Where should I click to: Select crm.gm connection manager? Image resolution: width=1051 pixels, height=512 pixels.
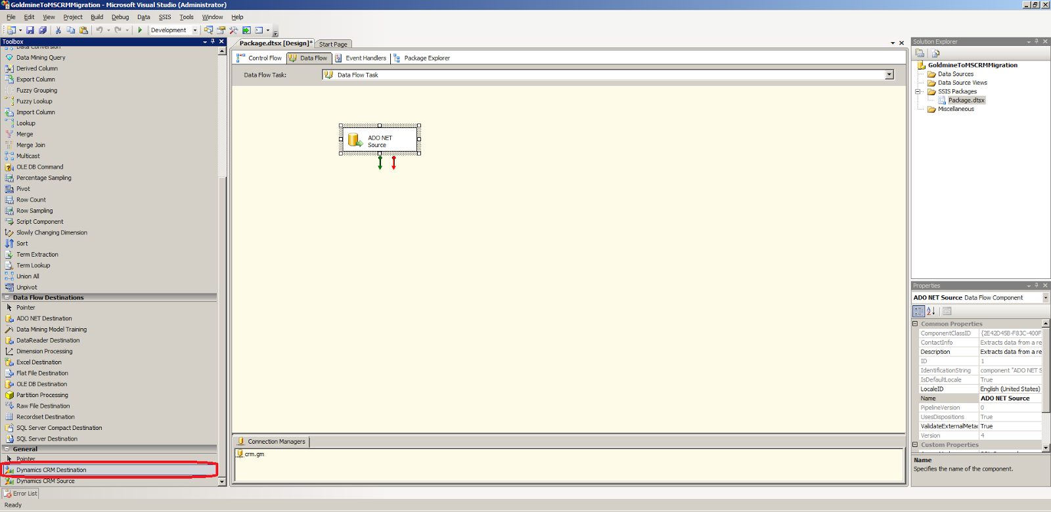coord(250,454)
